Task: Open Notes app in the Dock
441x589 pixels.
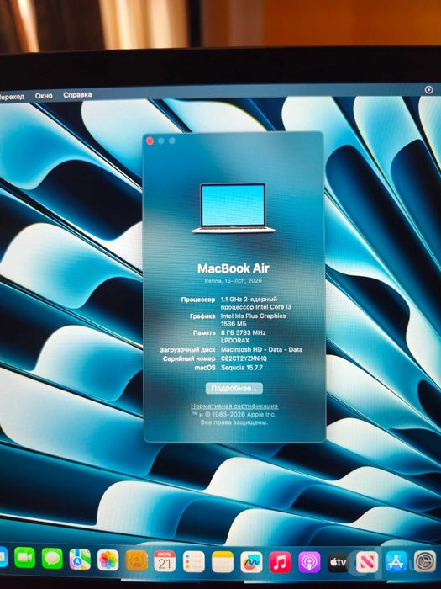Action: [223, 562]
